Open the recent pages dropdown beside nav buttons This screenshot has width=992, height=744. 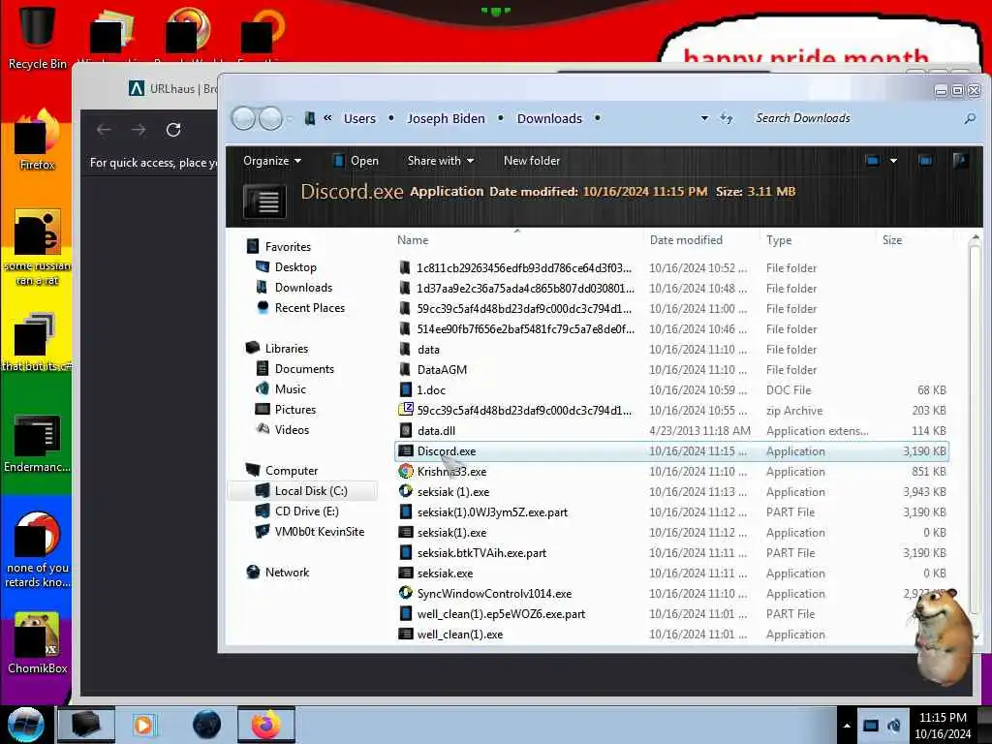click(x=290, y=118)
